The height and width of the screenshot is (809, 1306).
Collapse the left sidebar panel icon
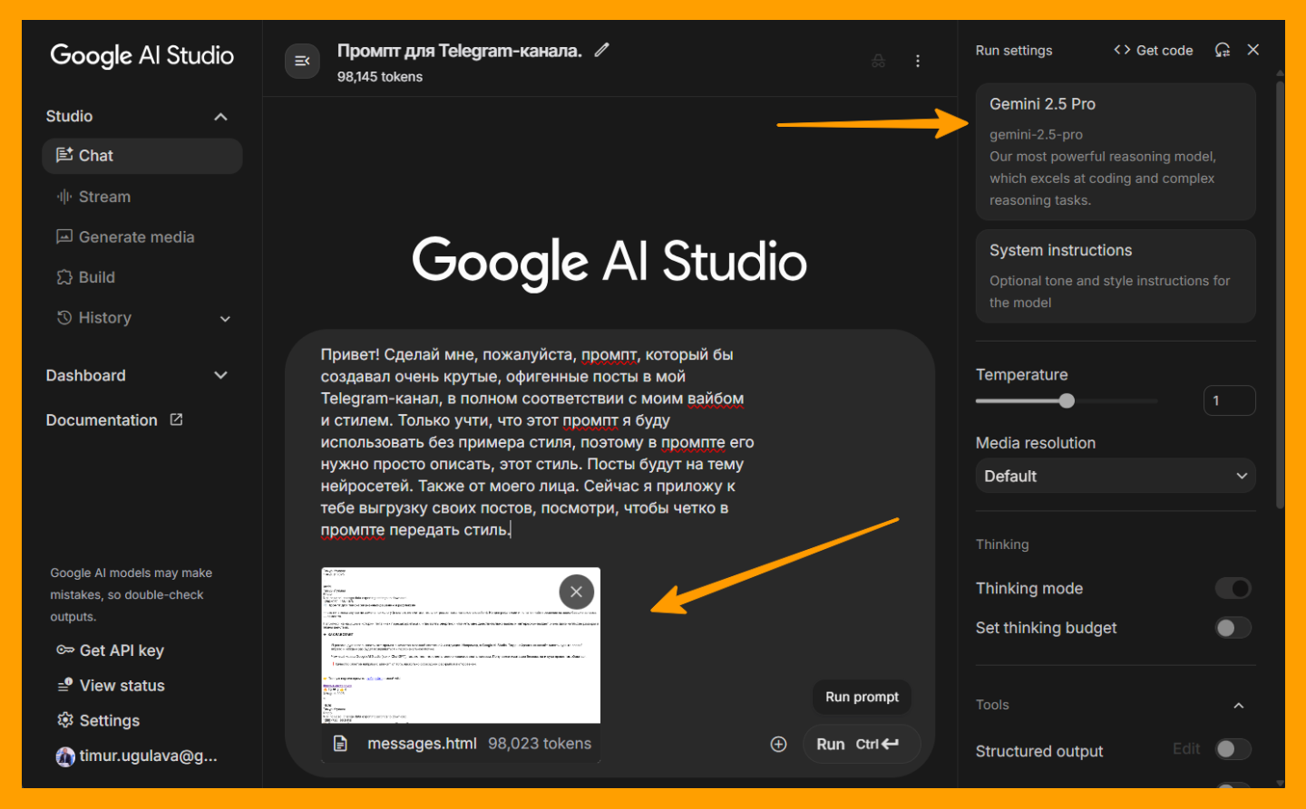click(302, 61)
